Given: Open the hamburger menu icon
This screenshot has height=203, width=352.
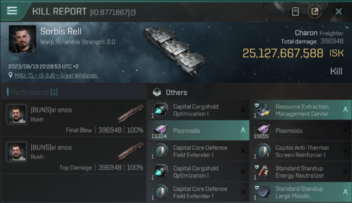Looking at the screenshot, I should click(12, 11).
